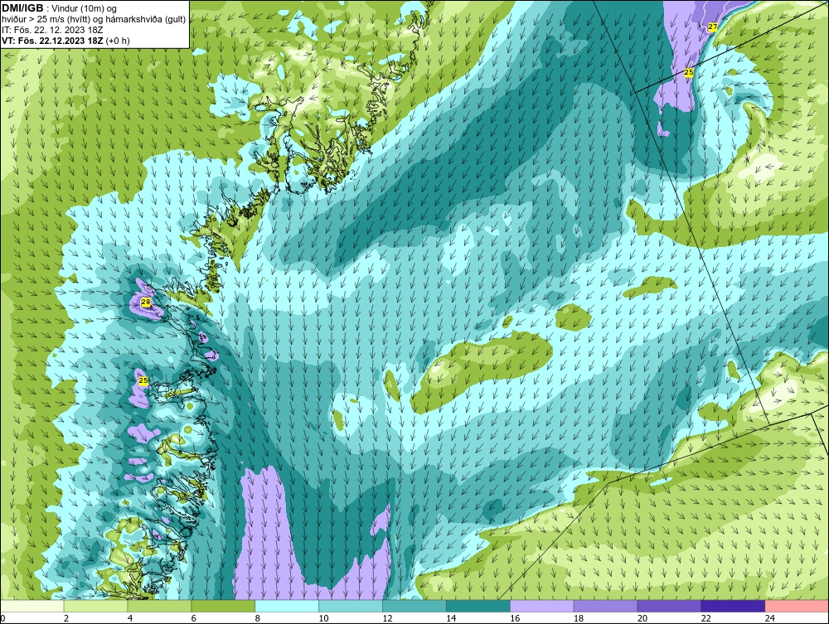This screenshot has width=829, height=624.
Task: Click the legend scale label "16"
Action: pyautogui.click(x=515, y=618)
